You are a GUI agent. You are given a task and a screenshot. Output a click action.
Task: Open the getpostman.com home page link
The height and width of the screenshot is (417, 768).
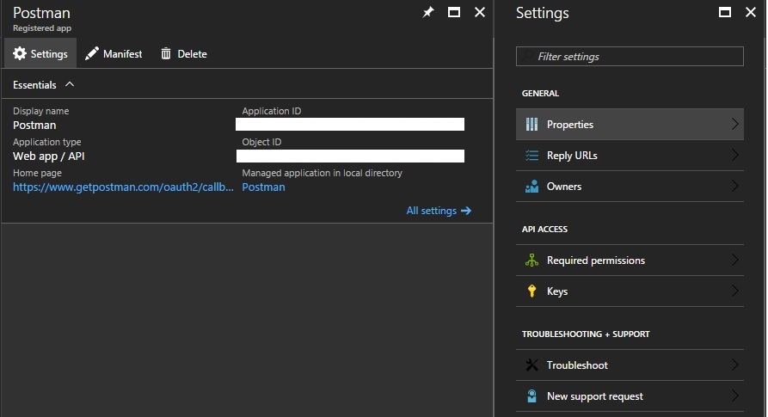[123, 187]
